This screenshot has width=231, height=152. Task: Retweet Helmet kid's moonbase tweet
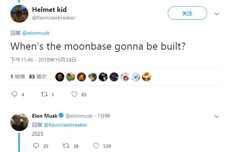pos(44,94)
